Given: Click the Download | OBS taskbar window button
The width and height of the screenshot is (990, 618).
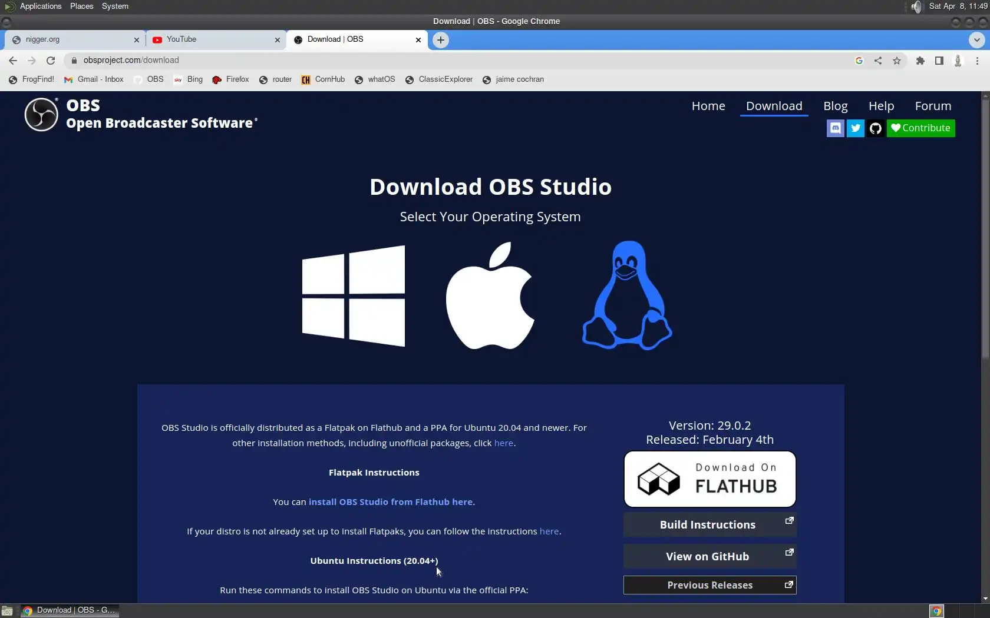Looking at the screenshot, I should [70, 611].
